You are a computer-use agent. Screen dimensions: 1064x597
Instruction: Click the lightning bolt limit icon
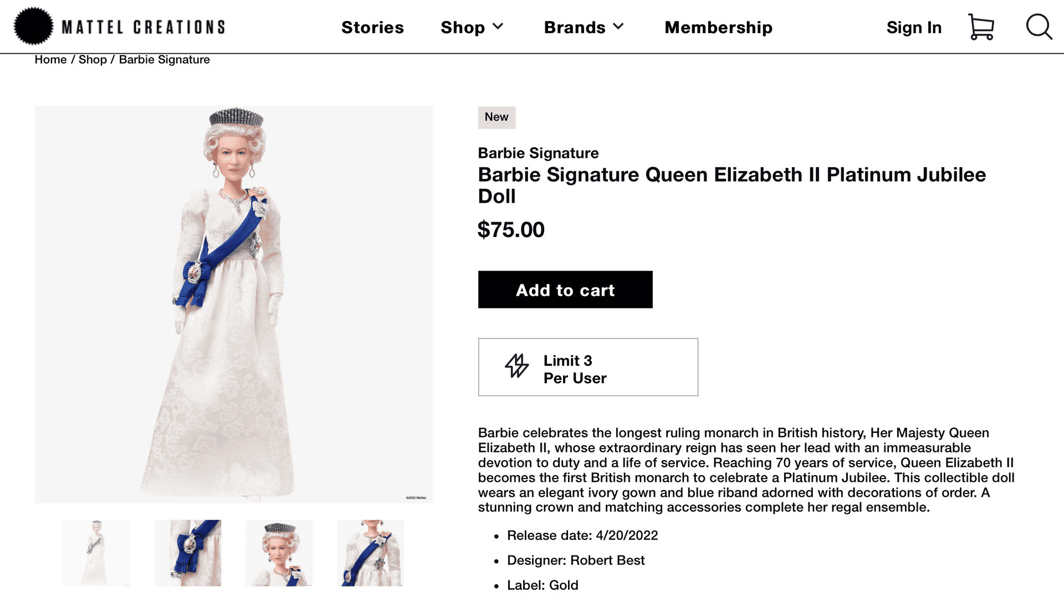(516, 366)
